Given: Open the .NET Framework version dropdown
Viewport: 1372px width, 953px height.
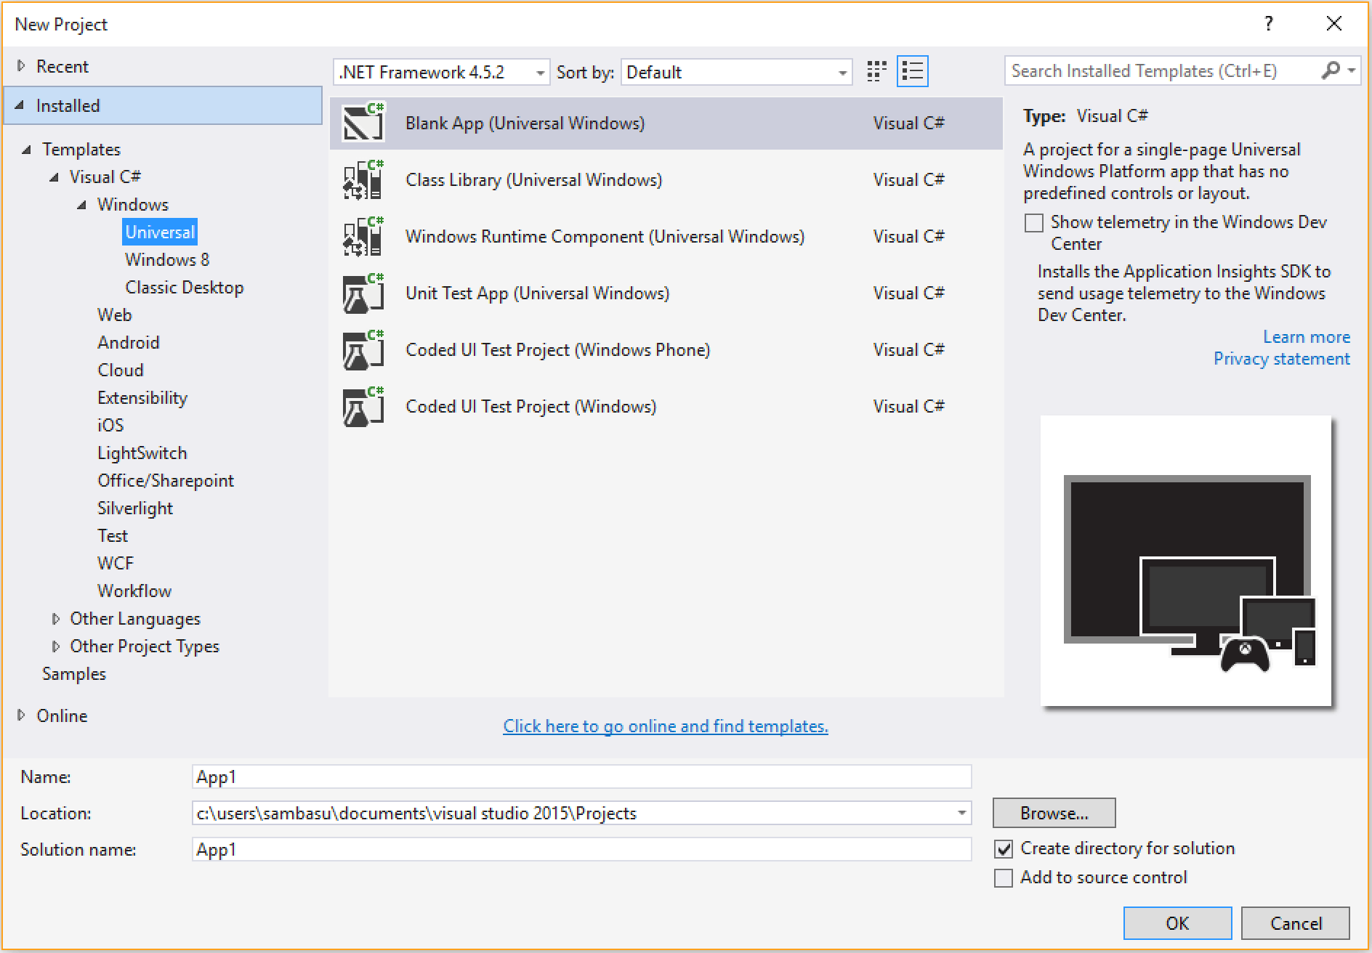Looking at the screenshot, I should click(x=539, y=72).
